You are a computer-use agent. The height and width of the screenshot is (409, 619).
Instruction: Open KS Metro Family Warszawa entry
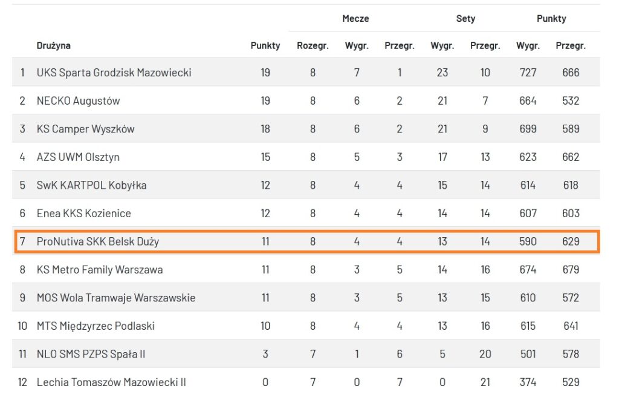(x=99, y=270)
